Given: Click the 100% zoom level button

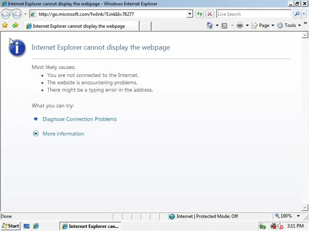Looking at the screenshot, I should tap(284, 216).
